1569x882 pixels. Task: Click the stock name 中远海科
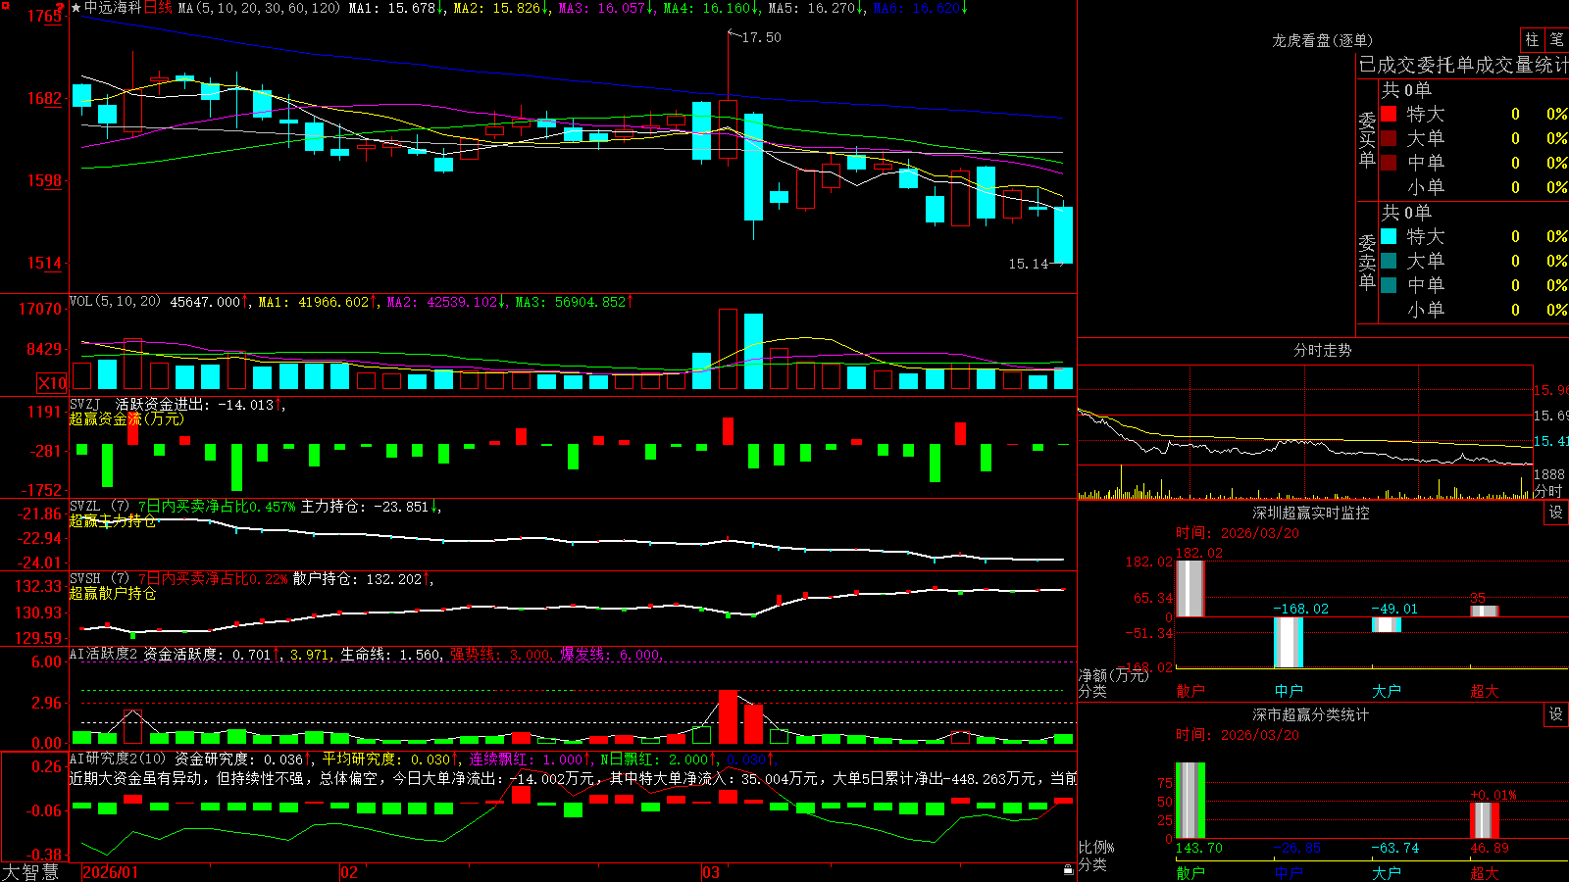coord(114,8)
